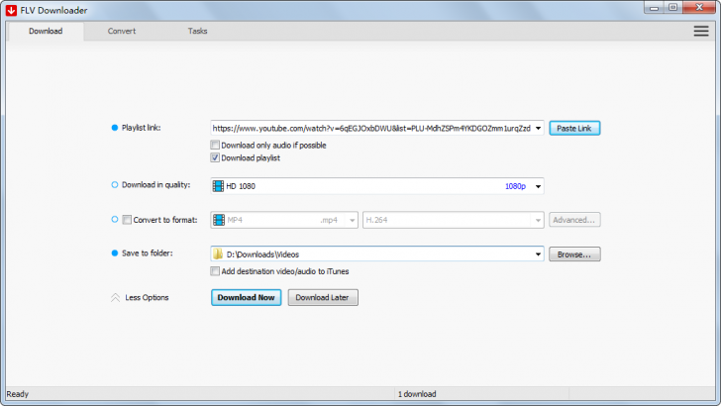The height and width of the screenshot is (406, 721).
Task: Minimize the FLV Downloader window
Action: [654, 8]
